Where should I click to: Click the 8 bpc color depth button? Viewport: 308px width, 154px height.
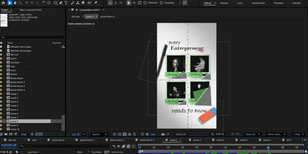click(24, 134)
